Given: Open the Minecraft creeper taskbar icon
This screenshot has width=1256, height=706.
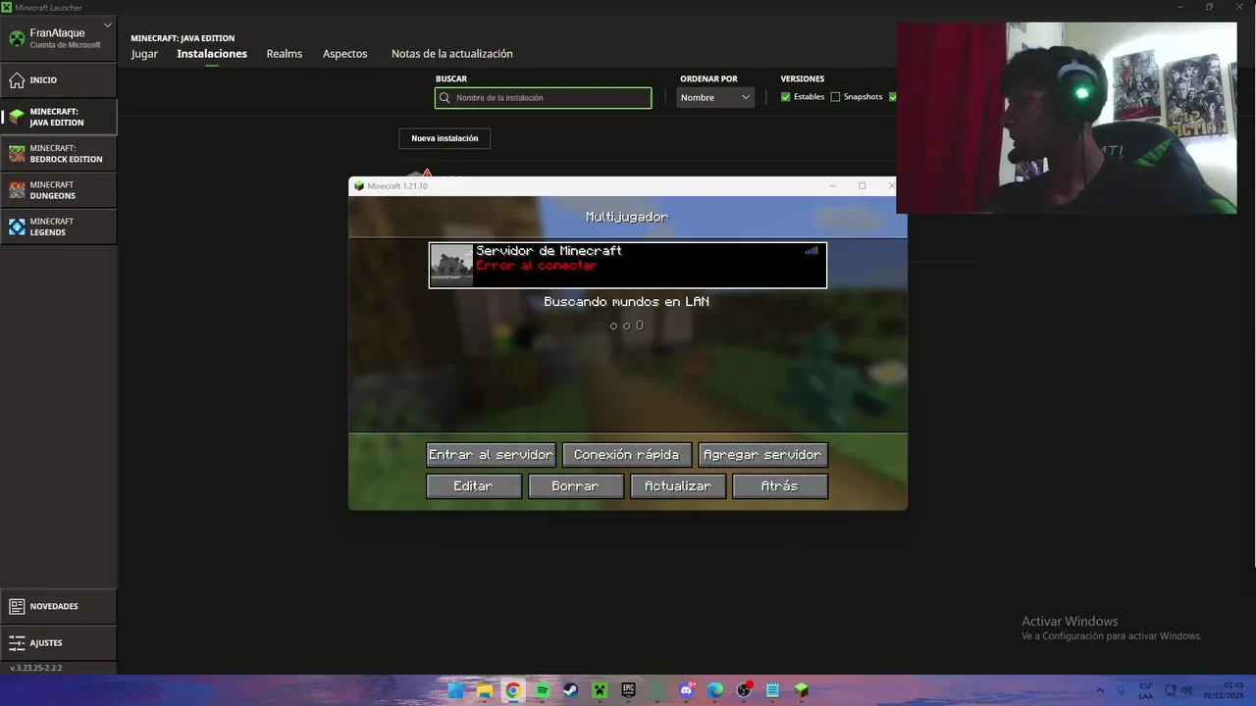Looking at the screenshot, I should point(600,690).
